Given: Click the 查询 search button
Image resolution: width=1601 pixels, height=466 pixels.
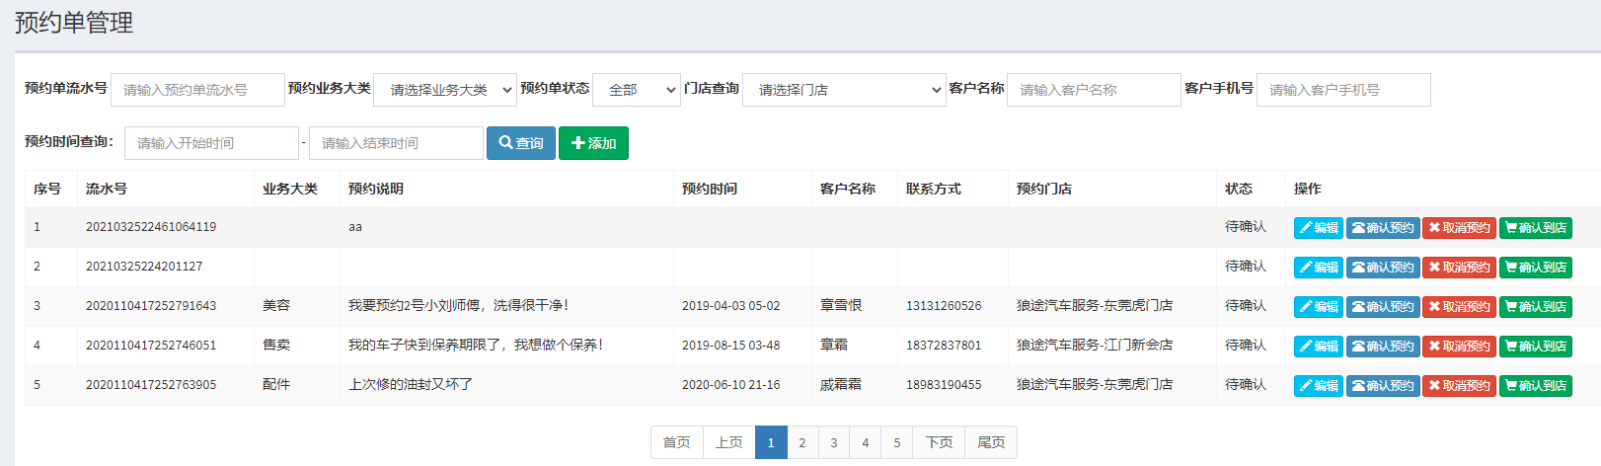Looking at the screenshot, I should pos(521,143).
